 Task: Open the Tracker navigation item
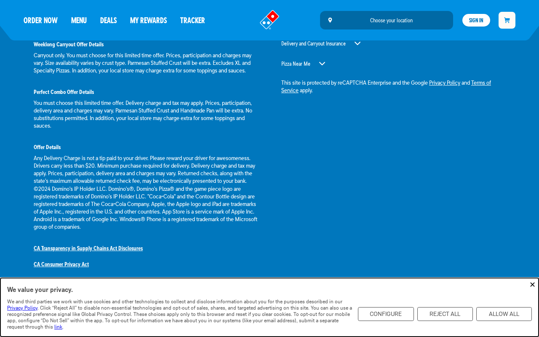pos(192,20)
